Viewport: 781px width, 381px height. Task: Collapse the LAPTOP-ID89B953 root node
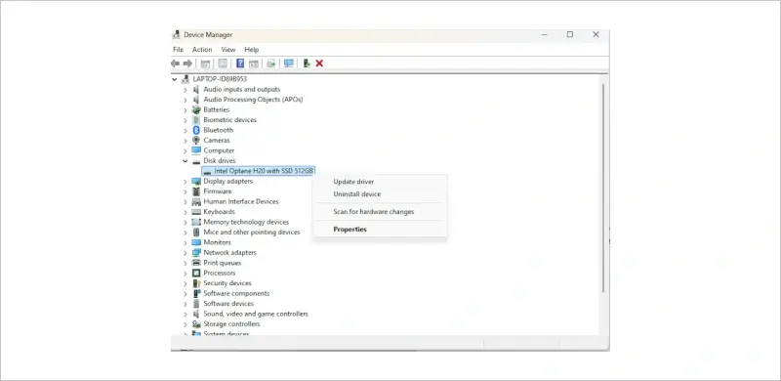[175, 79]
